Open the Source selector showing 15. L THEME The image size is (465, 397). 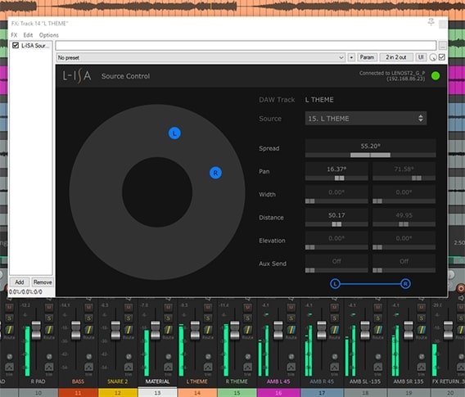pyautogui.click(x=366, y=119)
